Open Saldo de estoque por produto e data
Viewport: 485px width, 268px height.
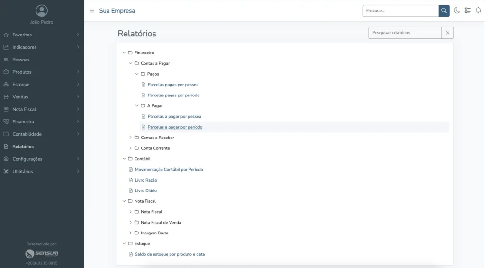click(170, 254)
